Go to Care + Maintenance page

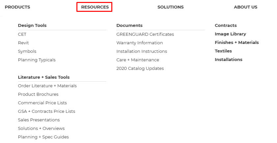point(138,60)
